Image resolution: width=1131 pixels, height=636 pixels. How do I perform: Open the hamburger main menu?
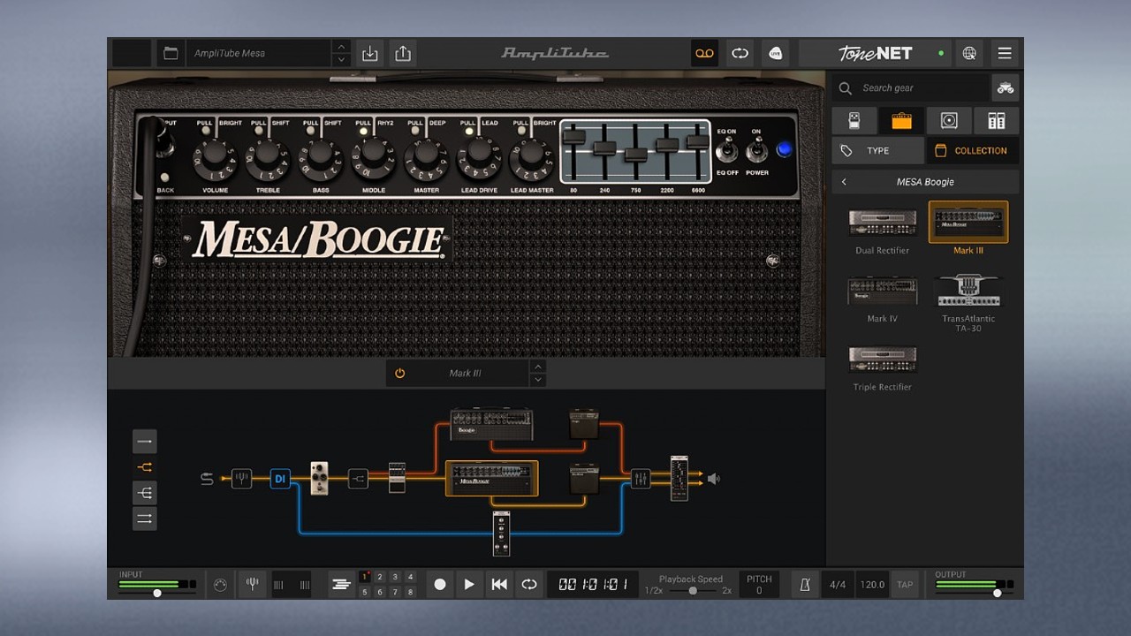1005,53
